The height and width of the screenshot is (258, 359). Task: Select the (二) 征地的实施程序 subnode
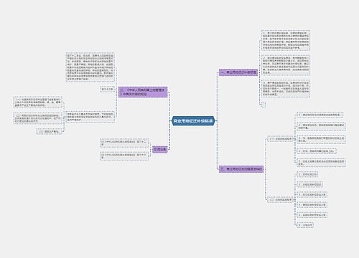(280, 199)
